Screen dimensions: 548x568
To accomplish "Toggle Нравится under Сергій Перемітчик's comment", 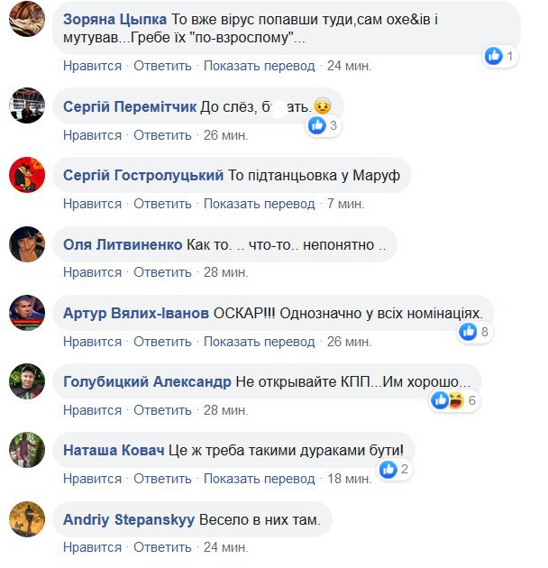I will pyautogui.click(x=92, y=135).
